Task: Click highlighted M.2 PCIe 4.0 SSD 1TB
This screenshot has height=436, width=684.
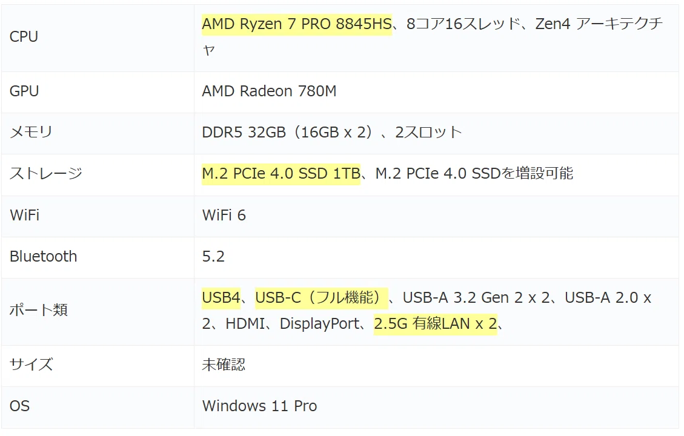Action: coord(281,174)
